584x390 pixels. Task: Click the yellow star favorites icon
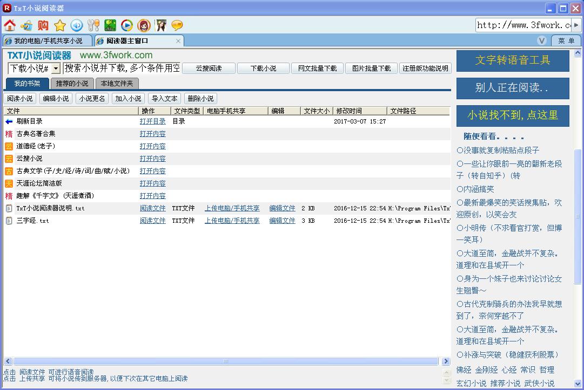(x=60, y=25)
